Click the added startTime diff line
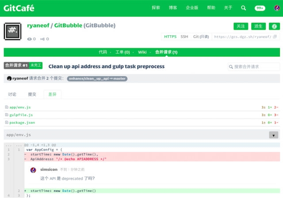The image size is (283, 205). point(152,191)
